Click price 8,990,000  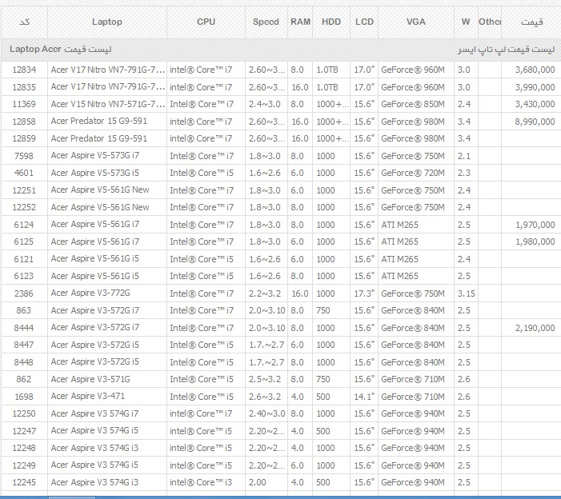tap(535, 122)
